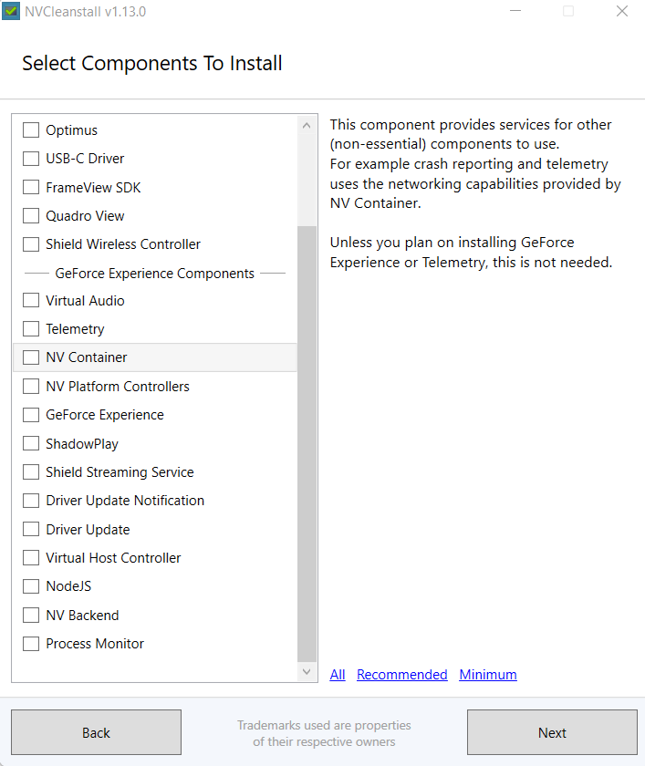Check the NodeJS component
This screenshot has width=645, height=766.
point(31,586)
